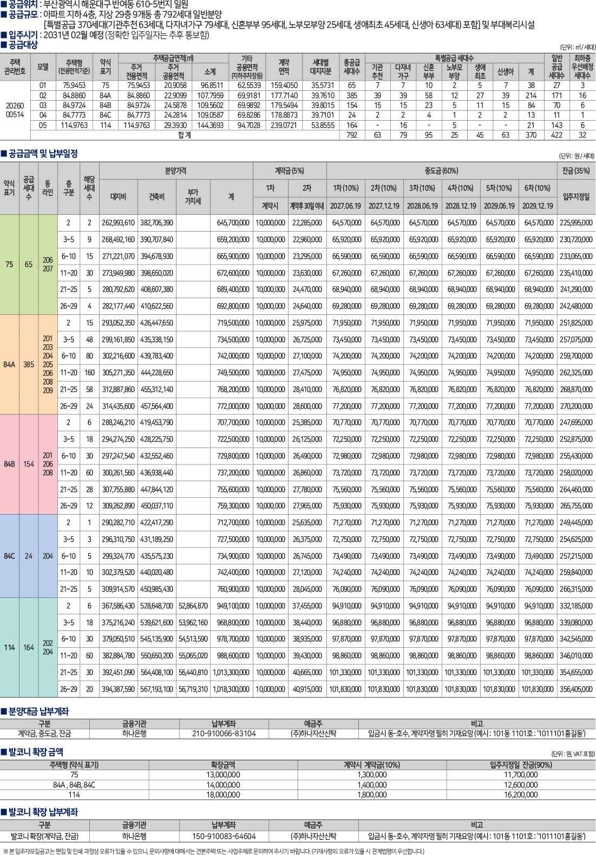596x855 pixels.
Task: Select the total price '645,700,000'
Action: 233,222
